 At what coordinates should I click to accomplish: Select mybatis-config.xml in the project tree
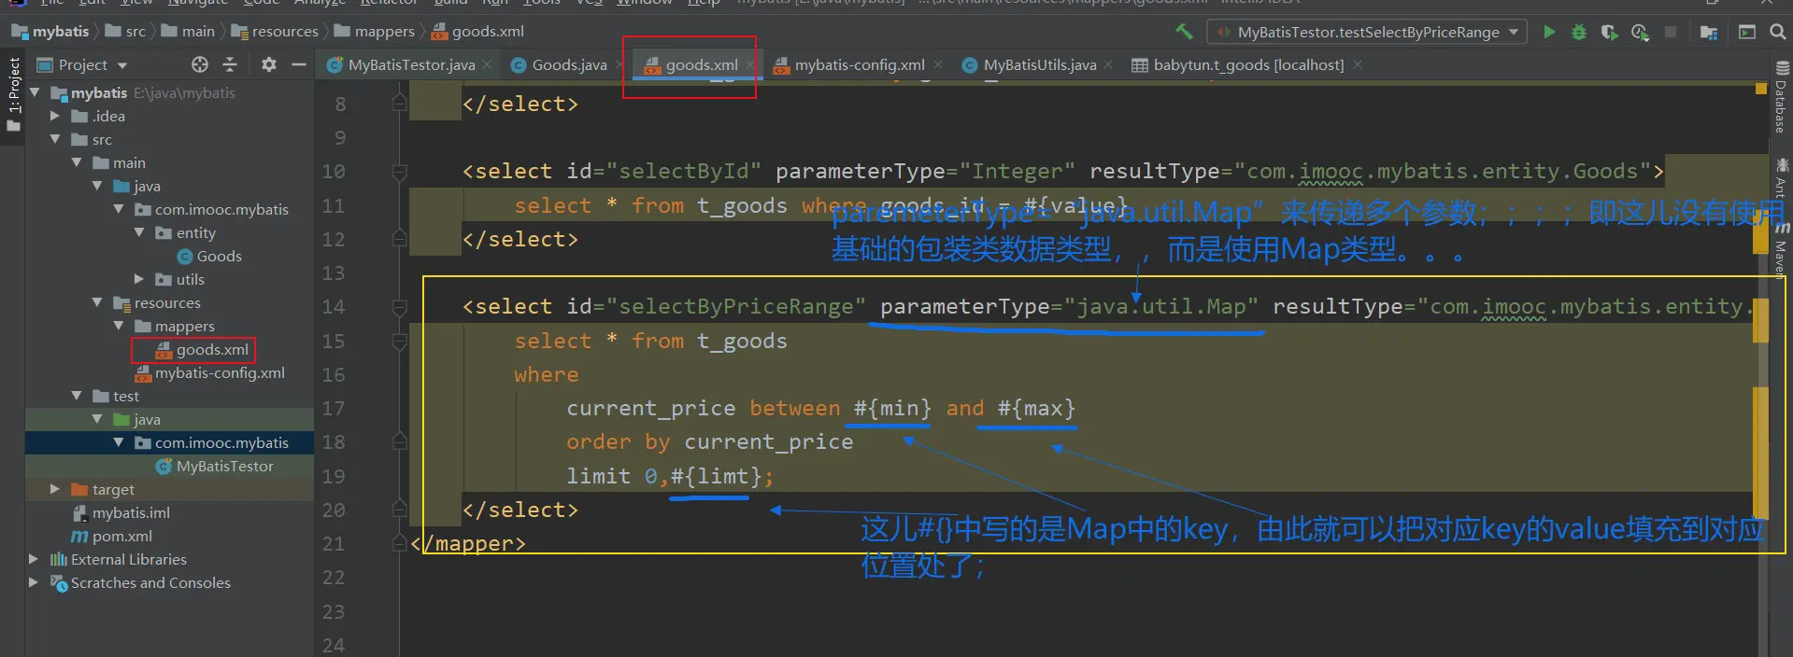coord(220,372)
